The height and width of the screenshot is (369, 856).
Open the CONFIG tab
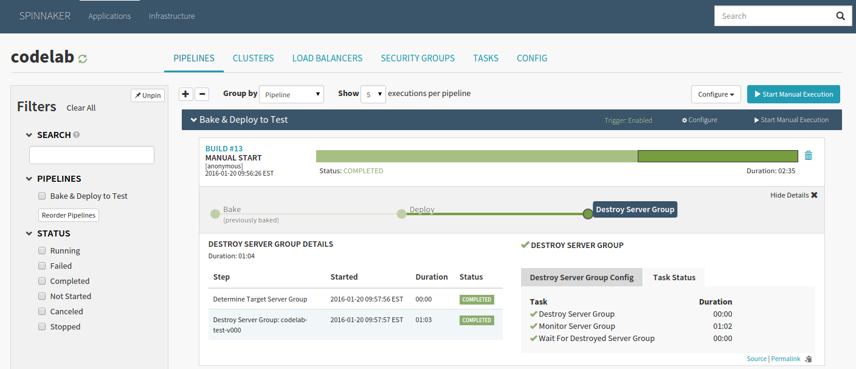[x=532, y=58]
